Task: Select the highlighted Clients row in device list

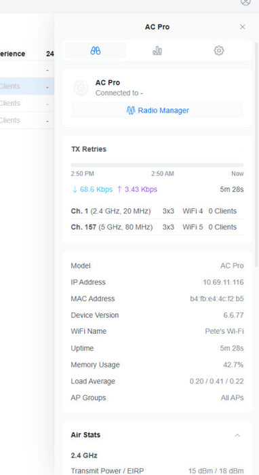Action: pos(27,86)
